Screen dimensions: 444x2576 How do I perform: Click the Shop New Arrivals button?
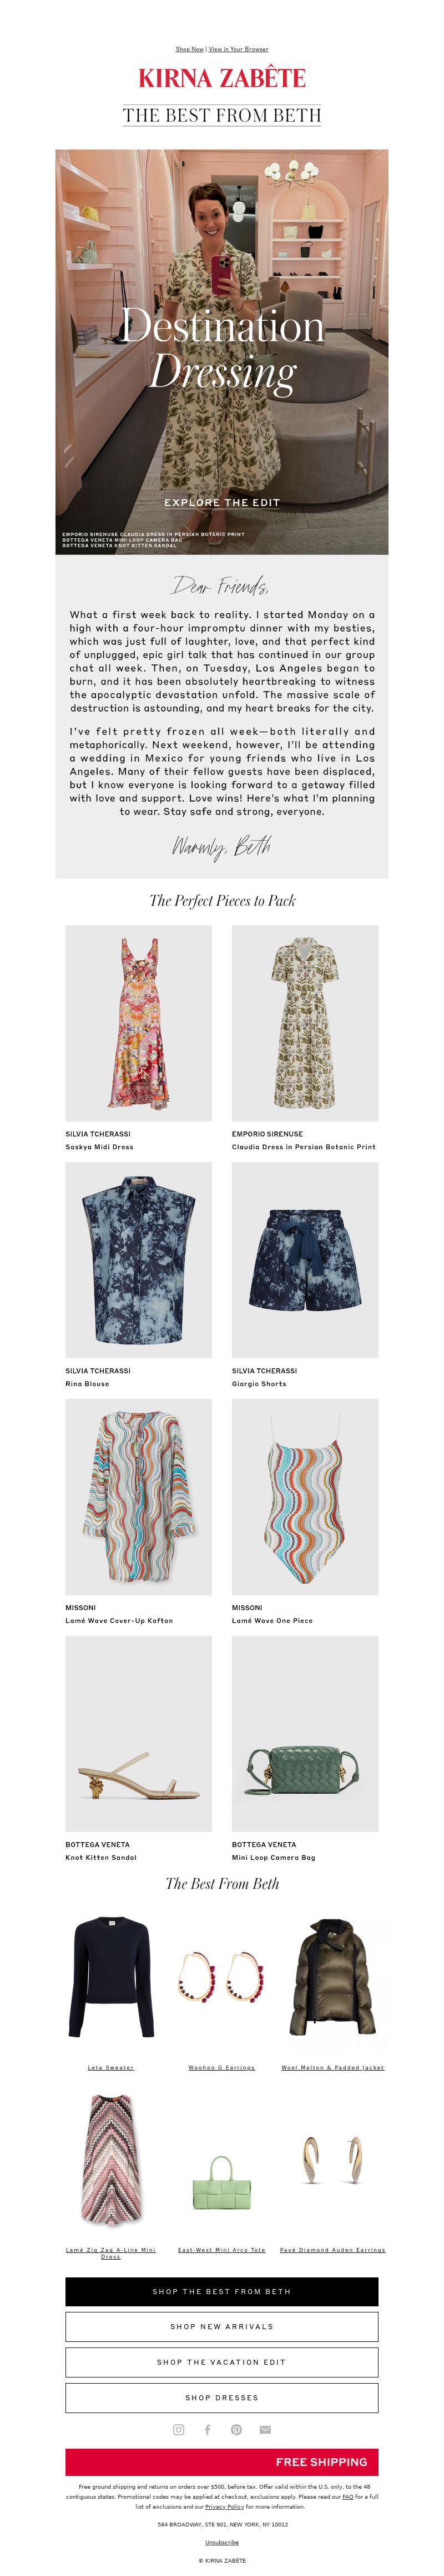click(221, 2326)
